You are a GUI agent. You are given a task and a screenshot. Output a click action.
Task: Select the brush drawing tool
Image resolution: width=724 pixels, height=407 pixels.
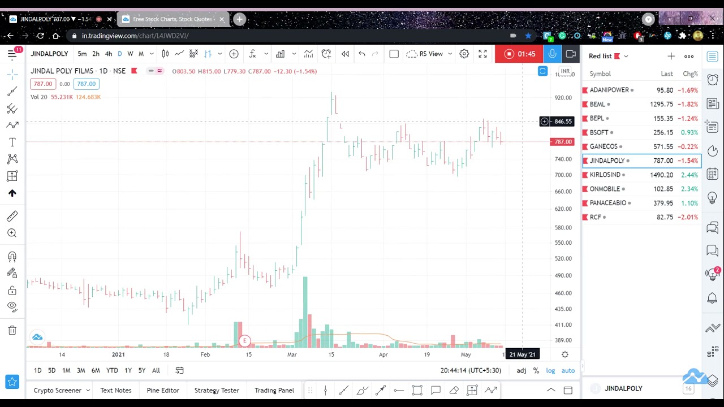(x=12, y=125)
